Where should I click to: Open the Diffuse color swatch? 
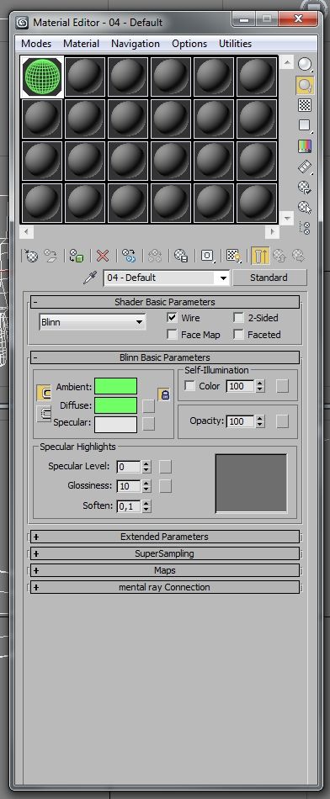116,405
